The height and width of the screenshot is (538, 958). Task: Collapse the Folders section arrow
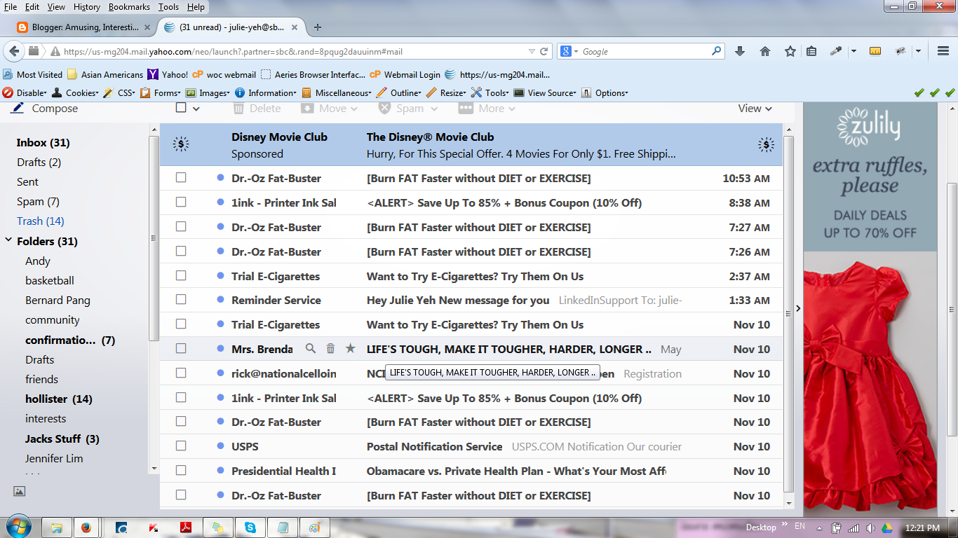tap(8, 240)
